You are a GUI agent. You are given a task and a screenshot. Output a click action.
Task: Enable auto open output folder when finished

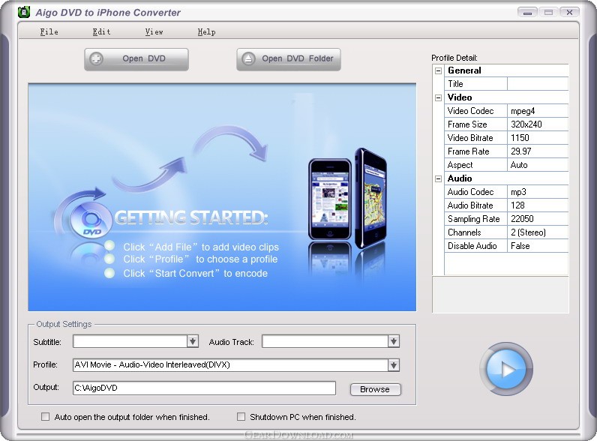pyautogui.click(x=45, y=417)
